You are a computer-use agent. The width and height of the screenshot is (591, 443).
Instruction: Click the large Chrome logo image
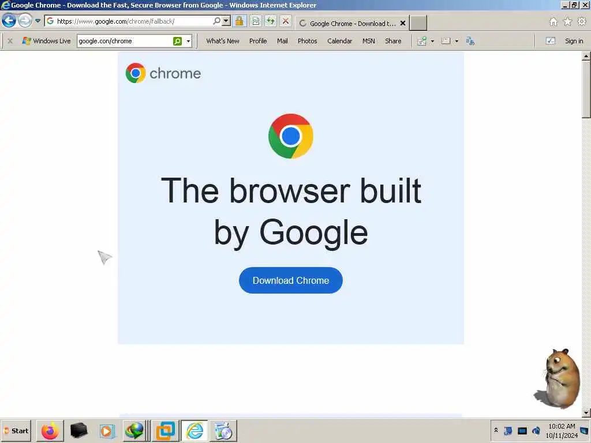[291, 136]
